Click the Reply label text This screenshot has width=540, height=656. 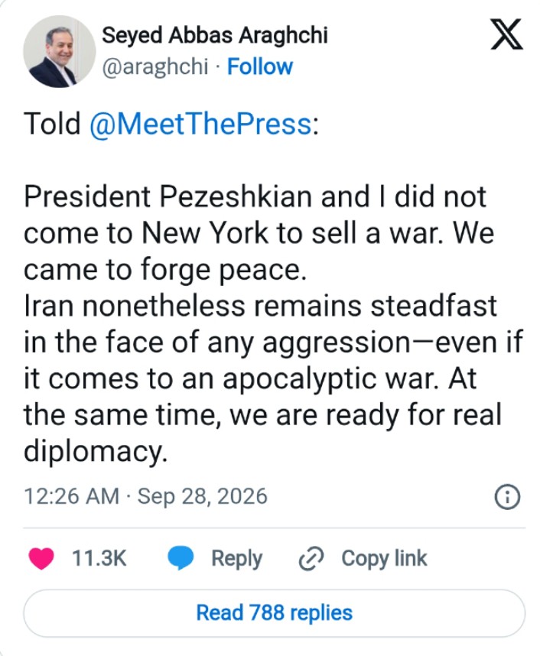[x=236, y=559]
